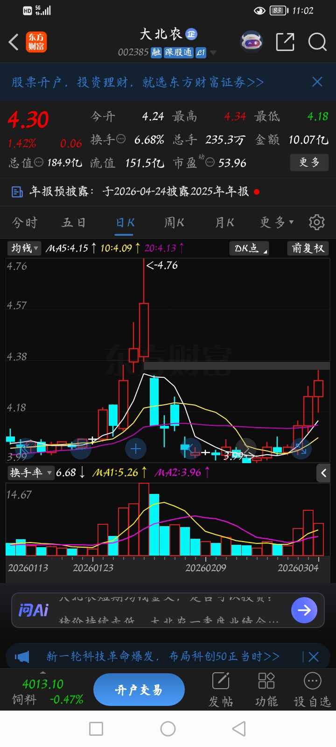Open the 换手率 sub-indicator dropdown

[30, 472]
